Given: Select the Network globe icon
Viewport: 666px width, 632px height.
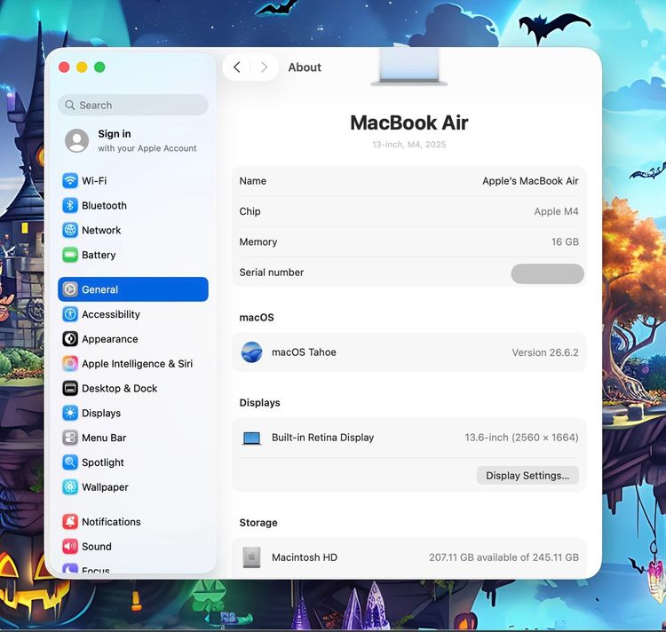Looking at the screenshot, I should click(70, 230).
